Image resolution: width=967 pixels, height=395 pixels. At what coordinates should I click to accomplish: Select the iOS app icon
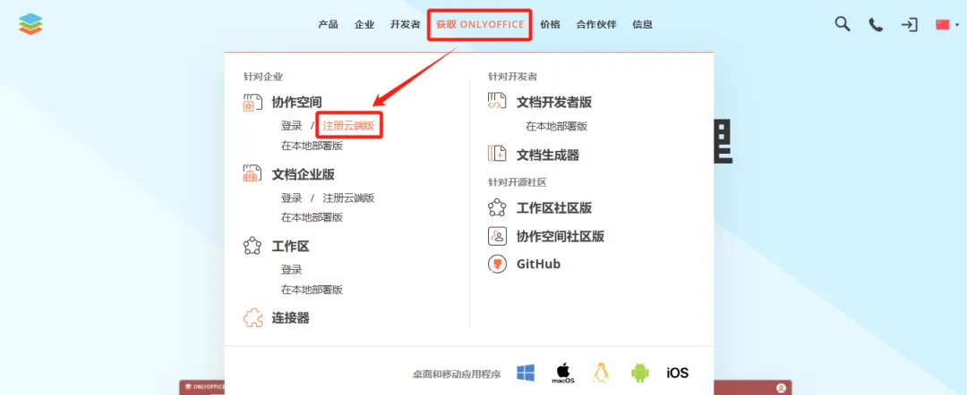pos(677,373)
